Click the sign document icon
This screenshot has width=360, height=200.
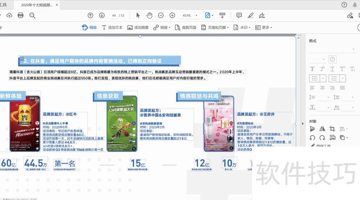(262, 15)
